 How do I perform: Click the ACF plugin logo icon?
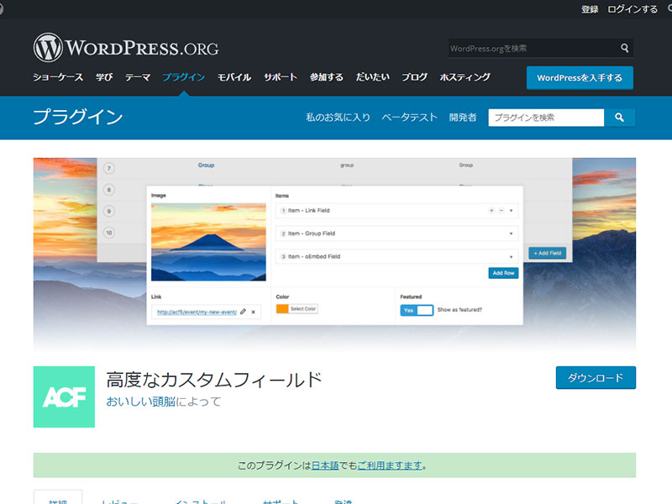click(x=64, y=397)
